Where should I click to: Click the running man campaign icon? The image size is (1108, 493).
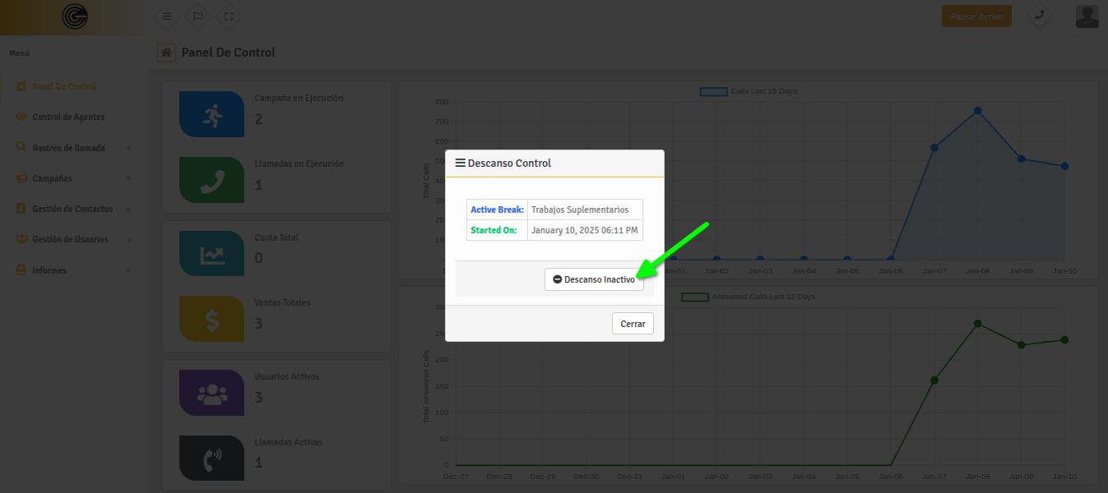pyautogui.click(x=211, y=114)
